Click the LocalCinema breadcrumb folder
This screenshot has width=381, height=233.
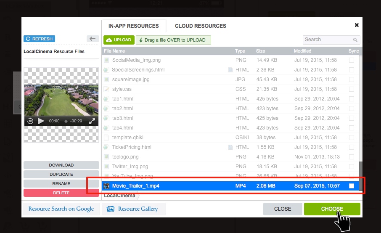click(x=119, y=196)
